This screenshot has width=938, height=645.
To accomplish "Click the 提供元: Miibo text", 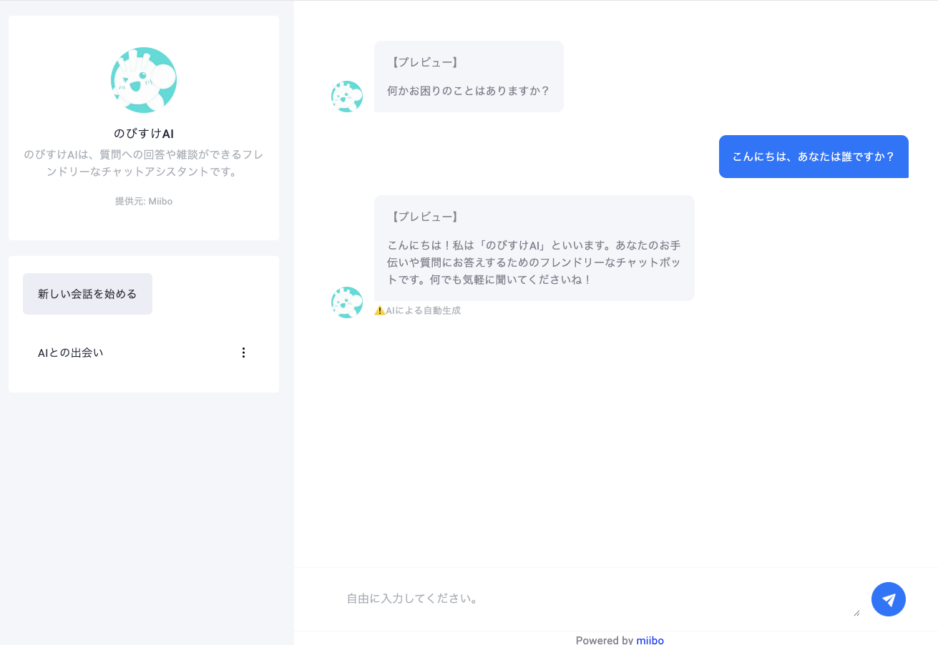I will click(144, 202).
